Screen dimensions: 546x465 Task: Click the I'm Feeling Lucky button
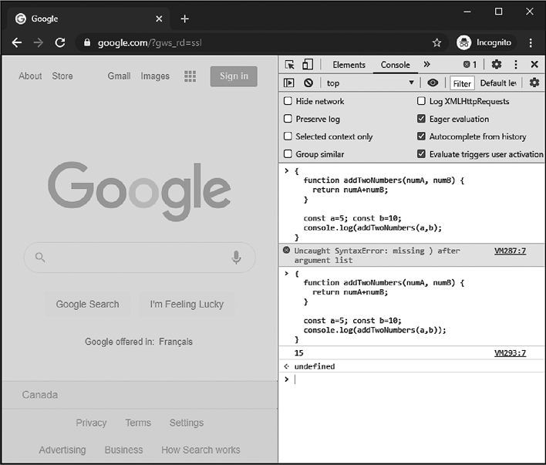tap(187, 304)
